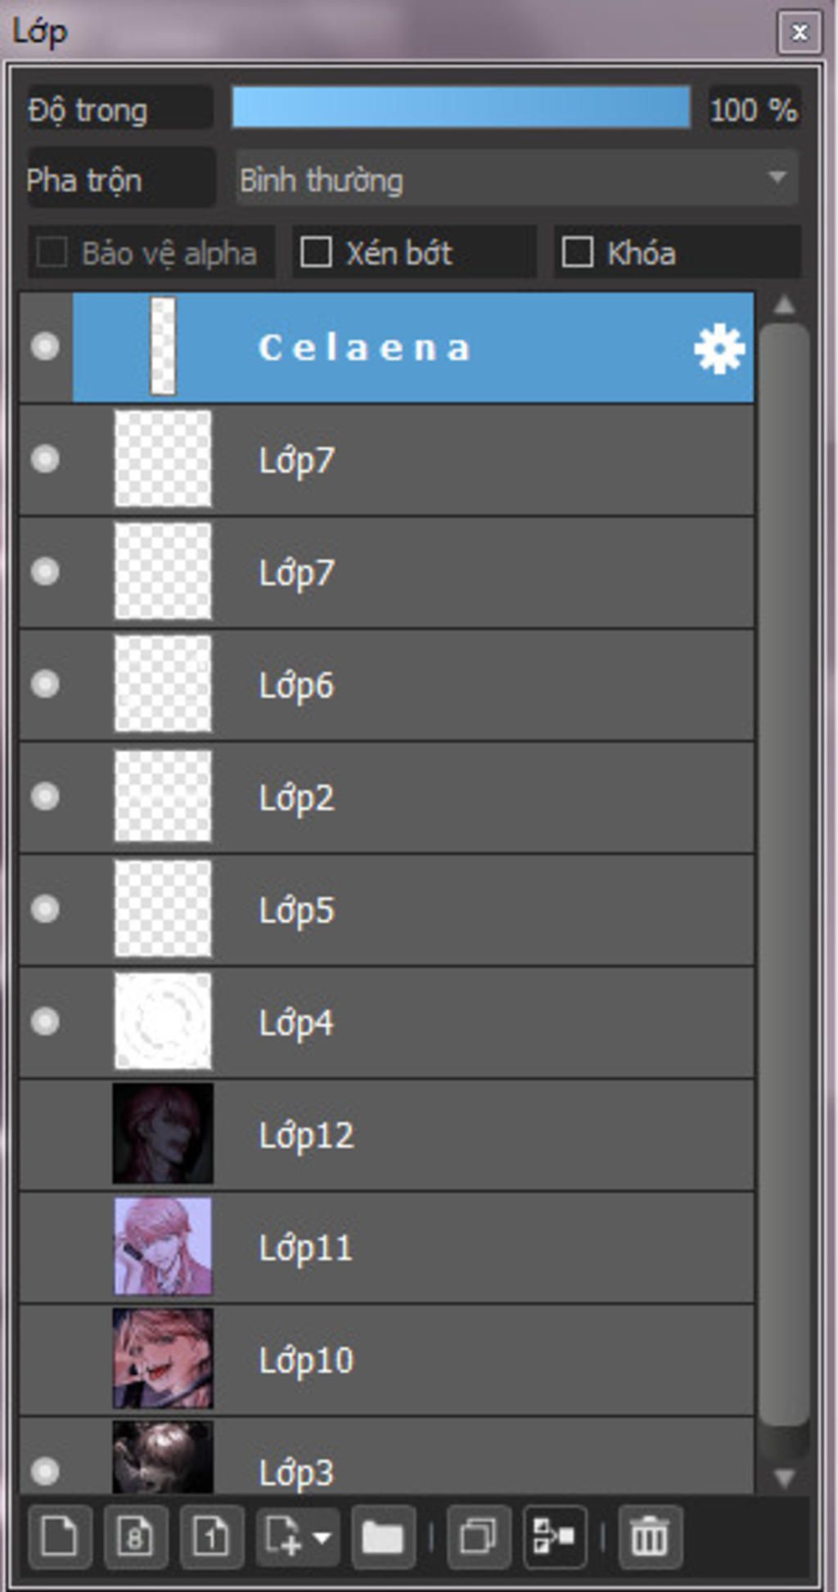The height and width of the screenshot is (1592, 838).
Task: Enable the Khóa lock checkbox
Action: click(x=577, y=252)
